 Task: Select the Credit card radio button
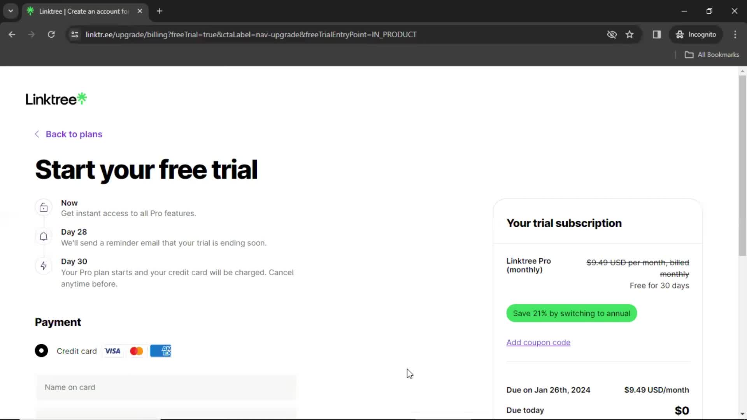click(x=41, y=351)
